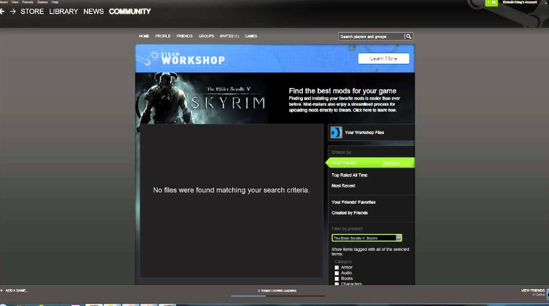Viewport: 549px width, 306px height.
Task: Tick the Armor category checkbox
Action: tap(337, 268)
